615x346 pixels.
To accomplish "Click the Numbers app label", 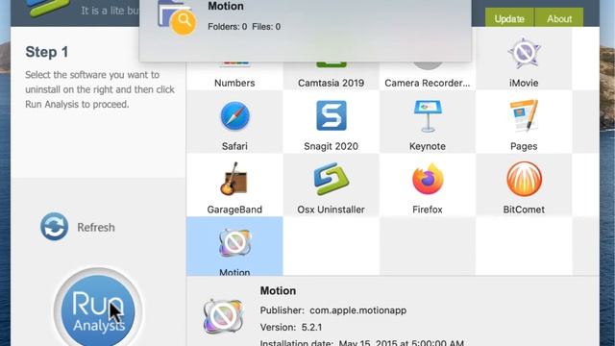I will (234, 83).
